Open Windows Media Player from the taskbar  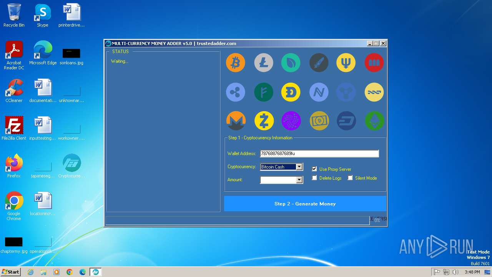tap(57, 272)
